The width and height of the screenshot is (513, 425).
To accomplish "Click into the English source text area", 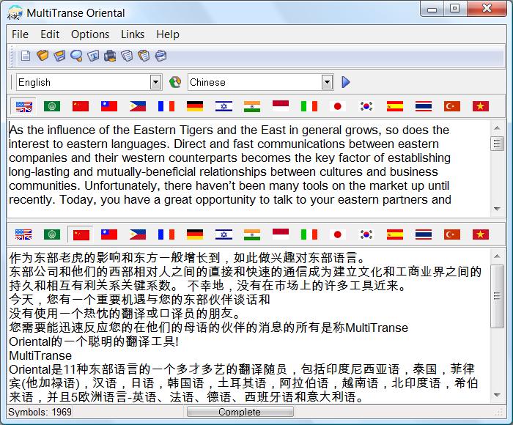I will point(248,168).
